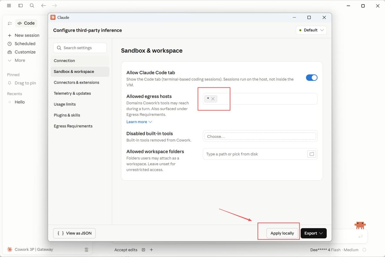Remove the * egress host chip
The width and height of the screenshot is (385, 257).
coord(213,99)
